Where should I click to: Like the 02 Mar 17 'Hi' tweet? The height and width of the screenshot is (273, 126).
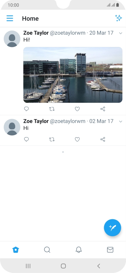coord(77,139)
